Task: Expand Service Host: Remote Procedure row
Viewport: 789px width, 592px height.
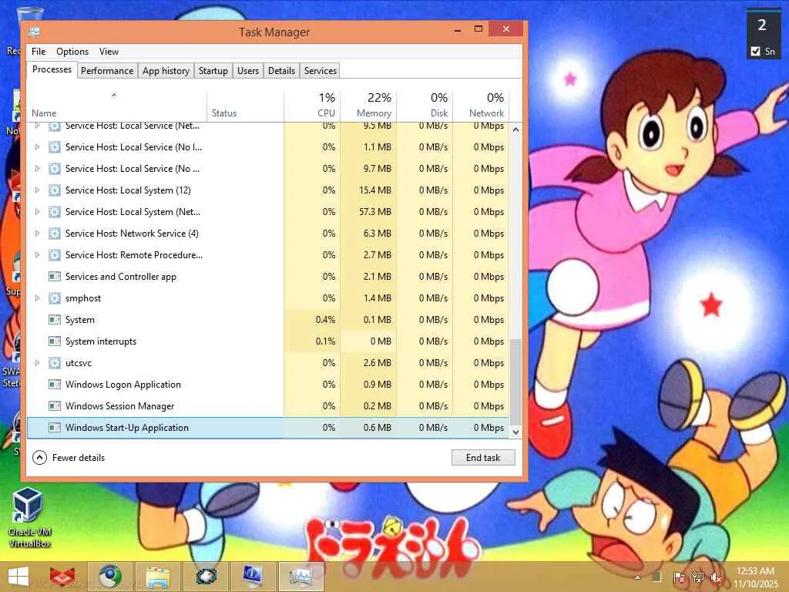Action: 37,255
